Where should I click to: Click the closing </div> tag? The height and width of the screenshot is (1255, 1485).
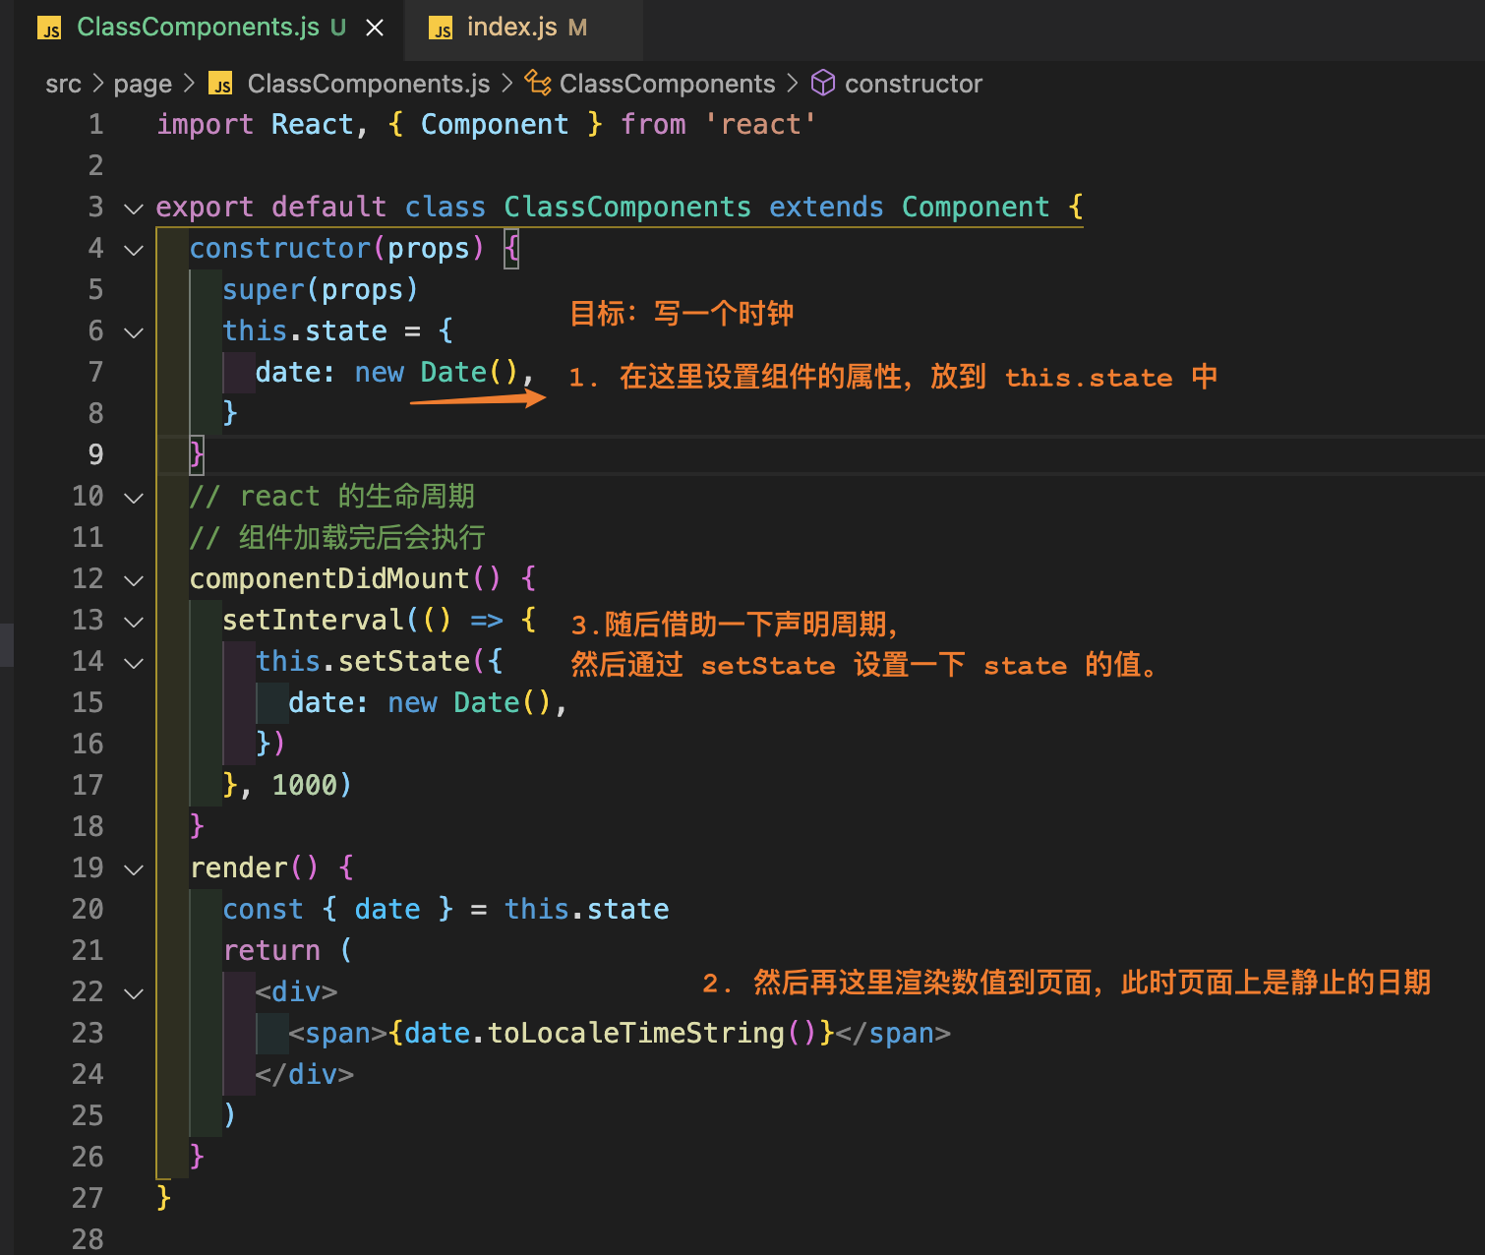(x=305, y=1074)
